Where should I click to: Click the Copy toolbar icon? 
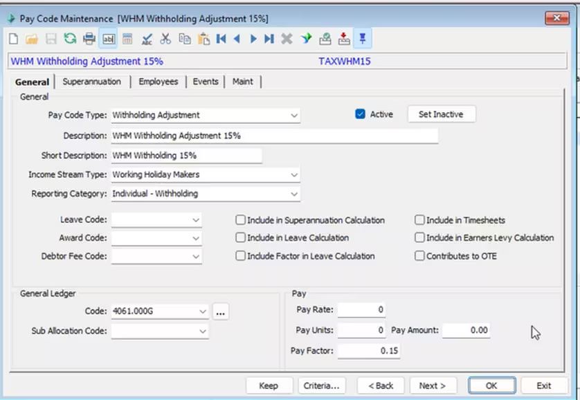coord(185,39)
